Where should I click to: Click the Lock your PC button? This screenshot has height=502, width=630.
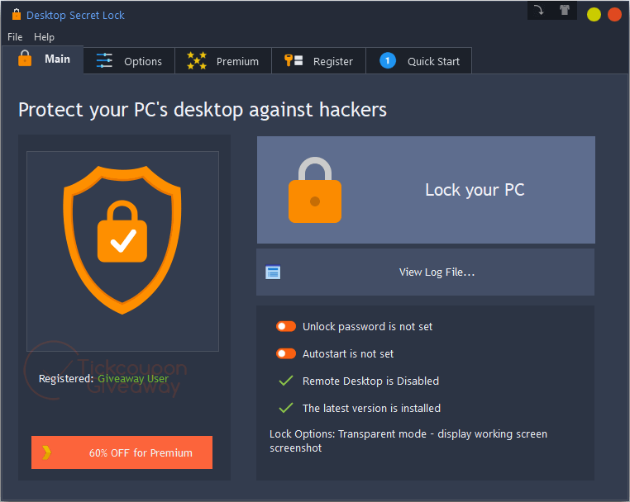[426, 190]
